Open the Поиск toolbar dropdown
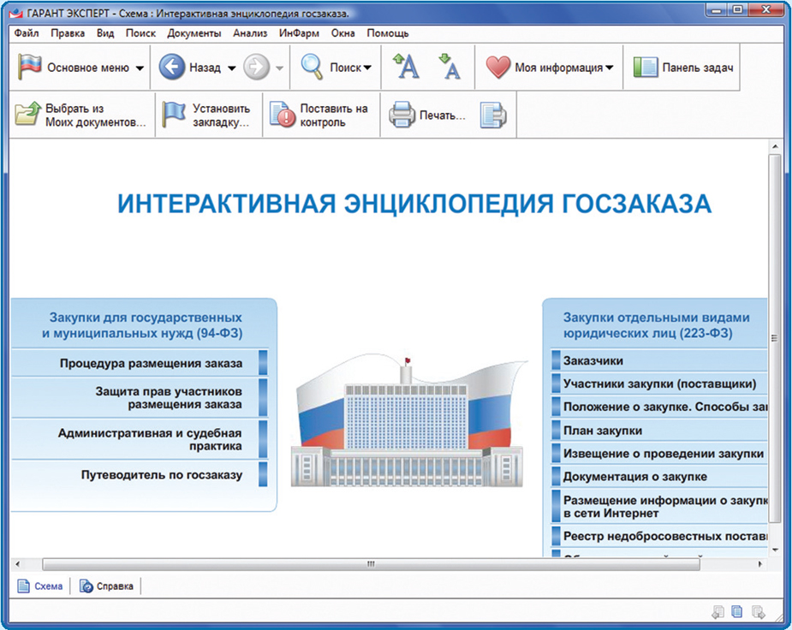The width and height of the screenshot is (792, 630). pyautogui.click(x=367, y=68)
